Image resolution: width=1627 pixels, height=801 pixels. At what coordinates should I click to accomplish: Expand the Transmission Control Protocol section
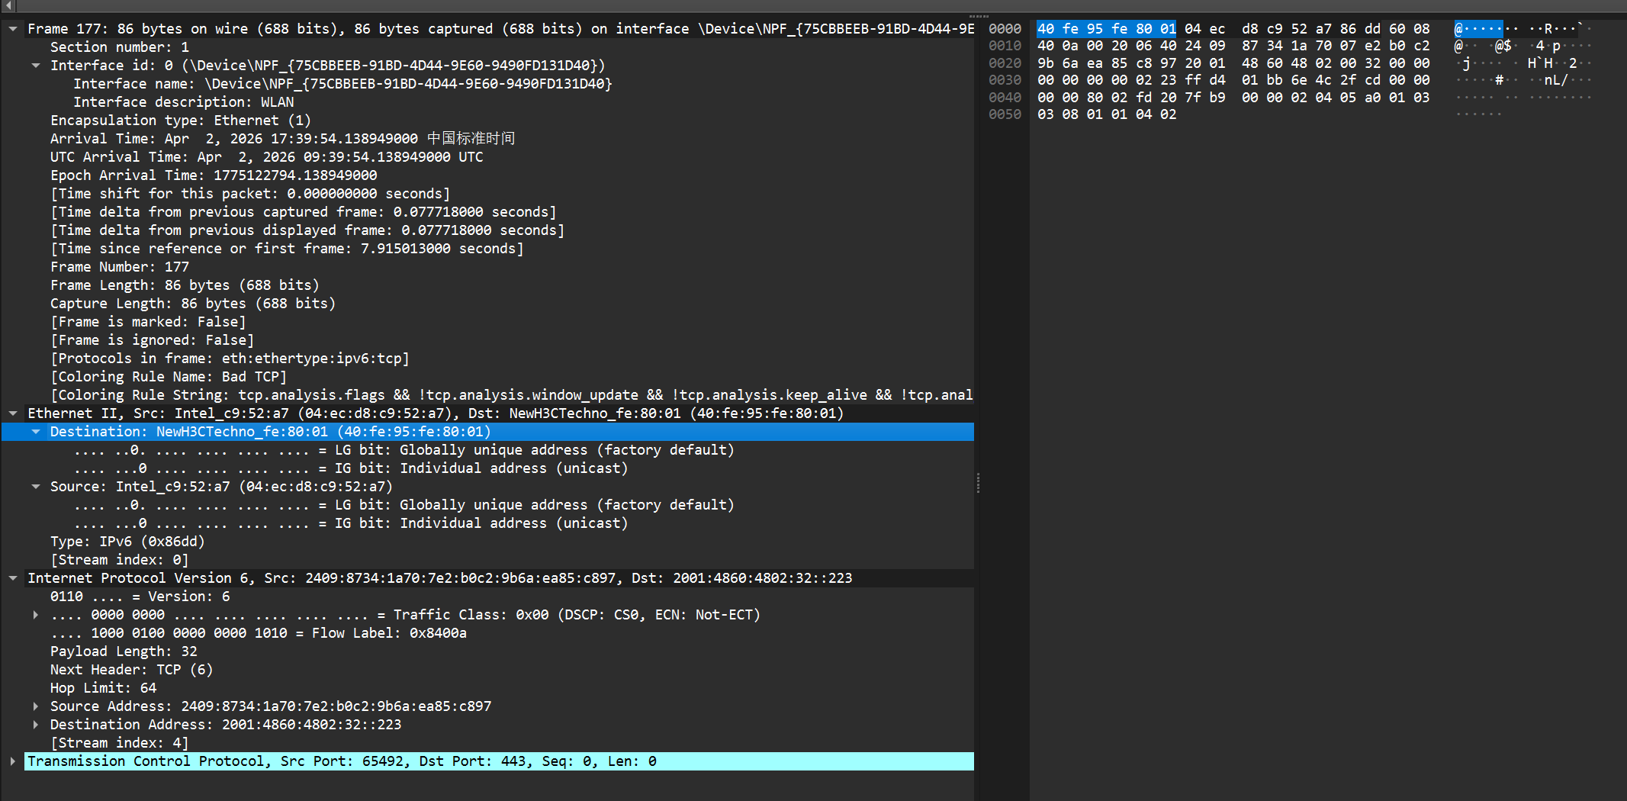[13, 761]
